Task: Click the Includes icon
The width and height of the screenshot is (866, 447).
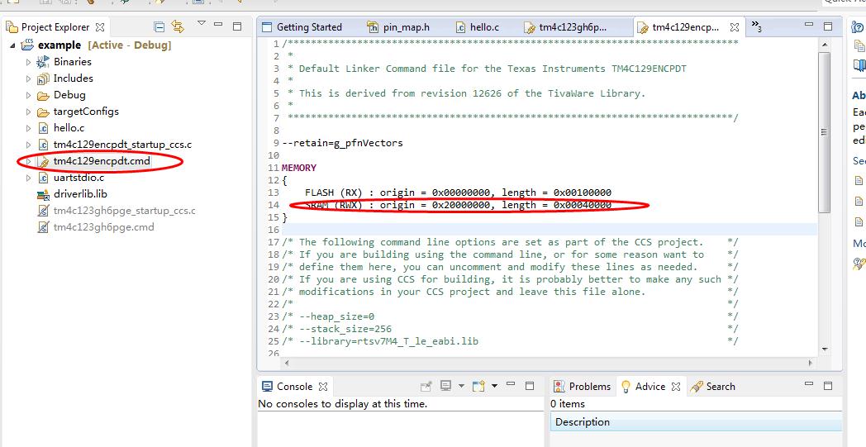Action: [x=43, y=78]
